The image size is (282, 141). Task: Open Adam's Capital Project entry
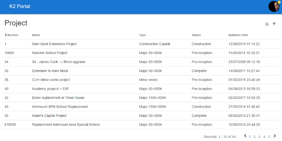coord(49,116)
